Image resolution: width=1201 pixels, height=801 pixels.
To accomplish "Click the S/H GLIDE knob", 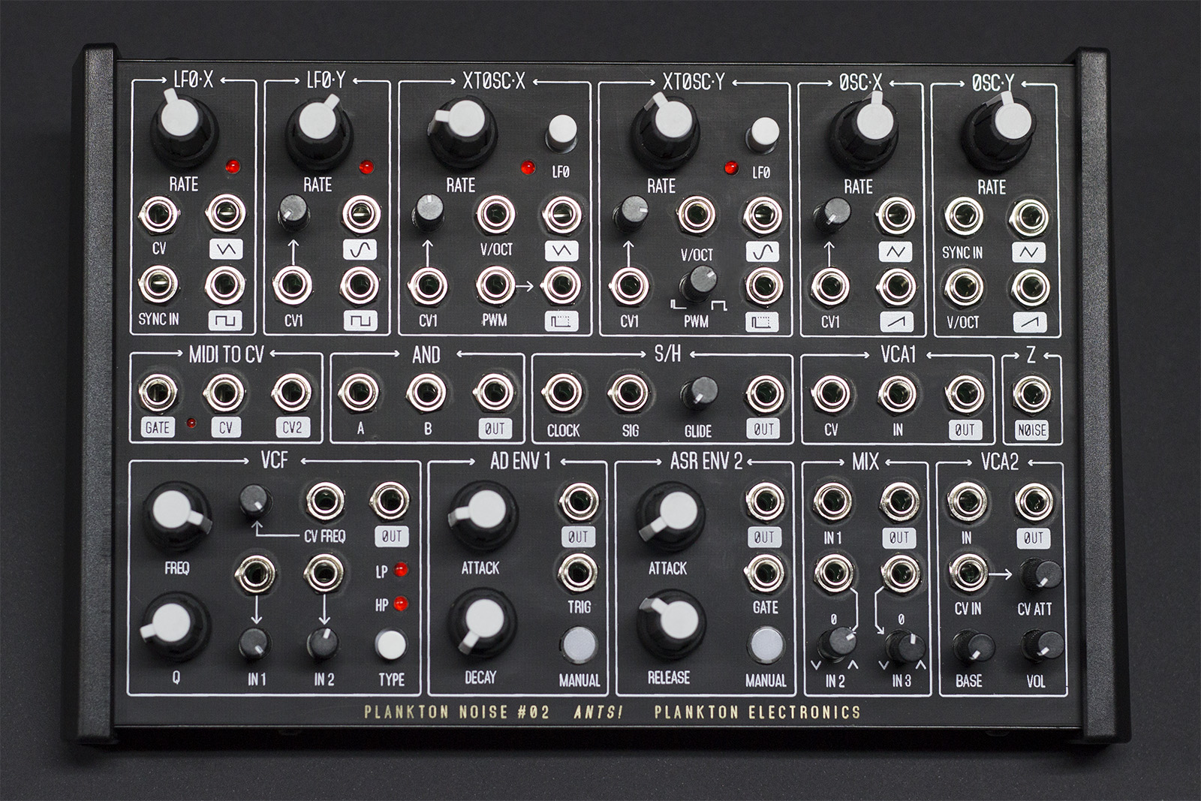I will [x=699, y=393].
